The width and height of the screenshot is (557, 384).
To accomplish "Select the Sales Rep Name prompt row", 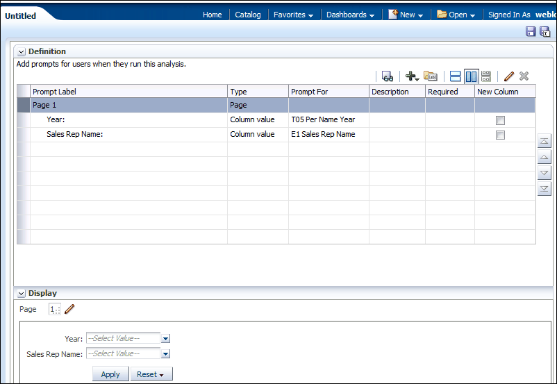I will point(74,134).
